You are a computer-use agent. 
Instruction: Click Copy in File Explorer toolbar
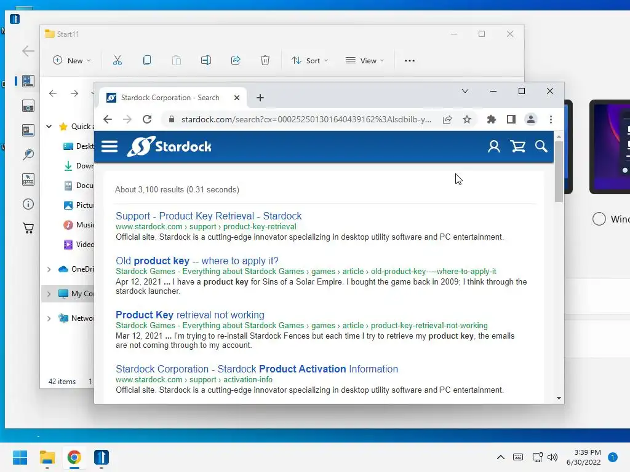tap(147, 61)
